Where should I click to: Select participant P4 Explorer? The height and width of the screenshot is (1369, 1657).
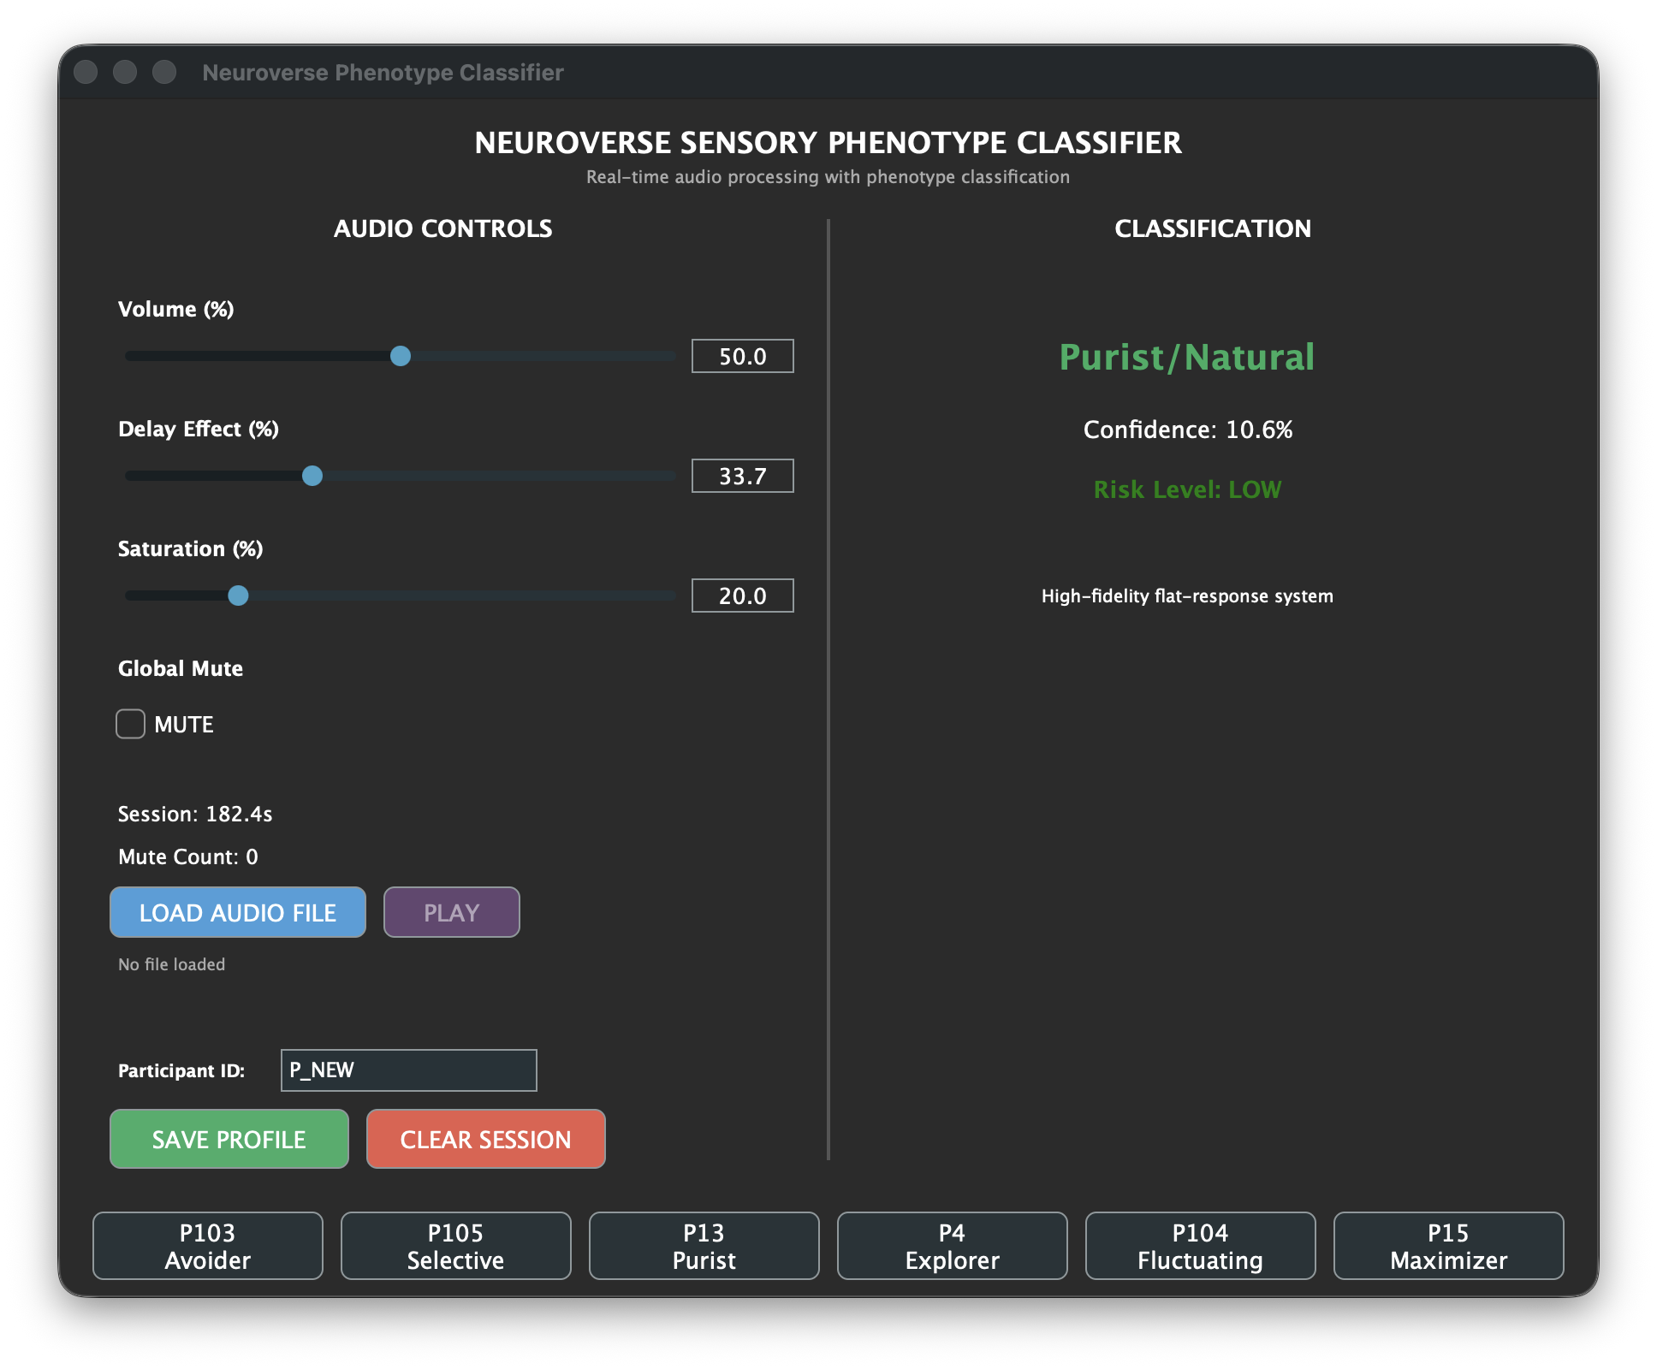951,1246
